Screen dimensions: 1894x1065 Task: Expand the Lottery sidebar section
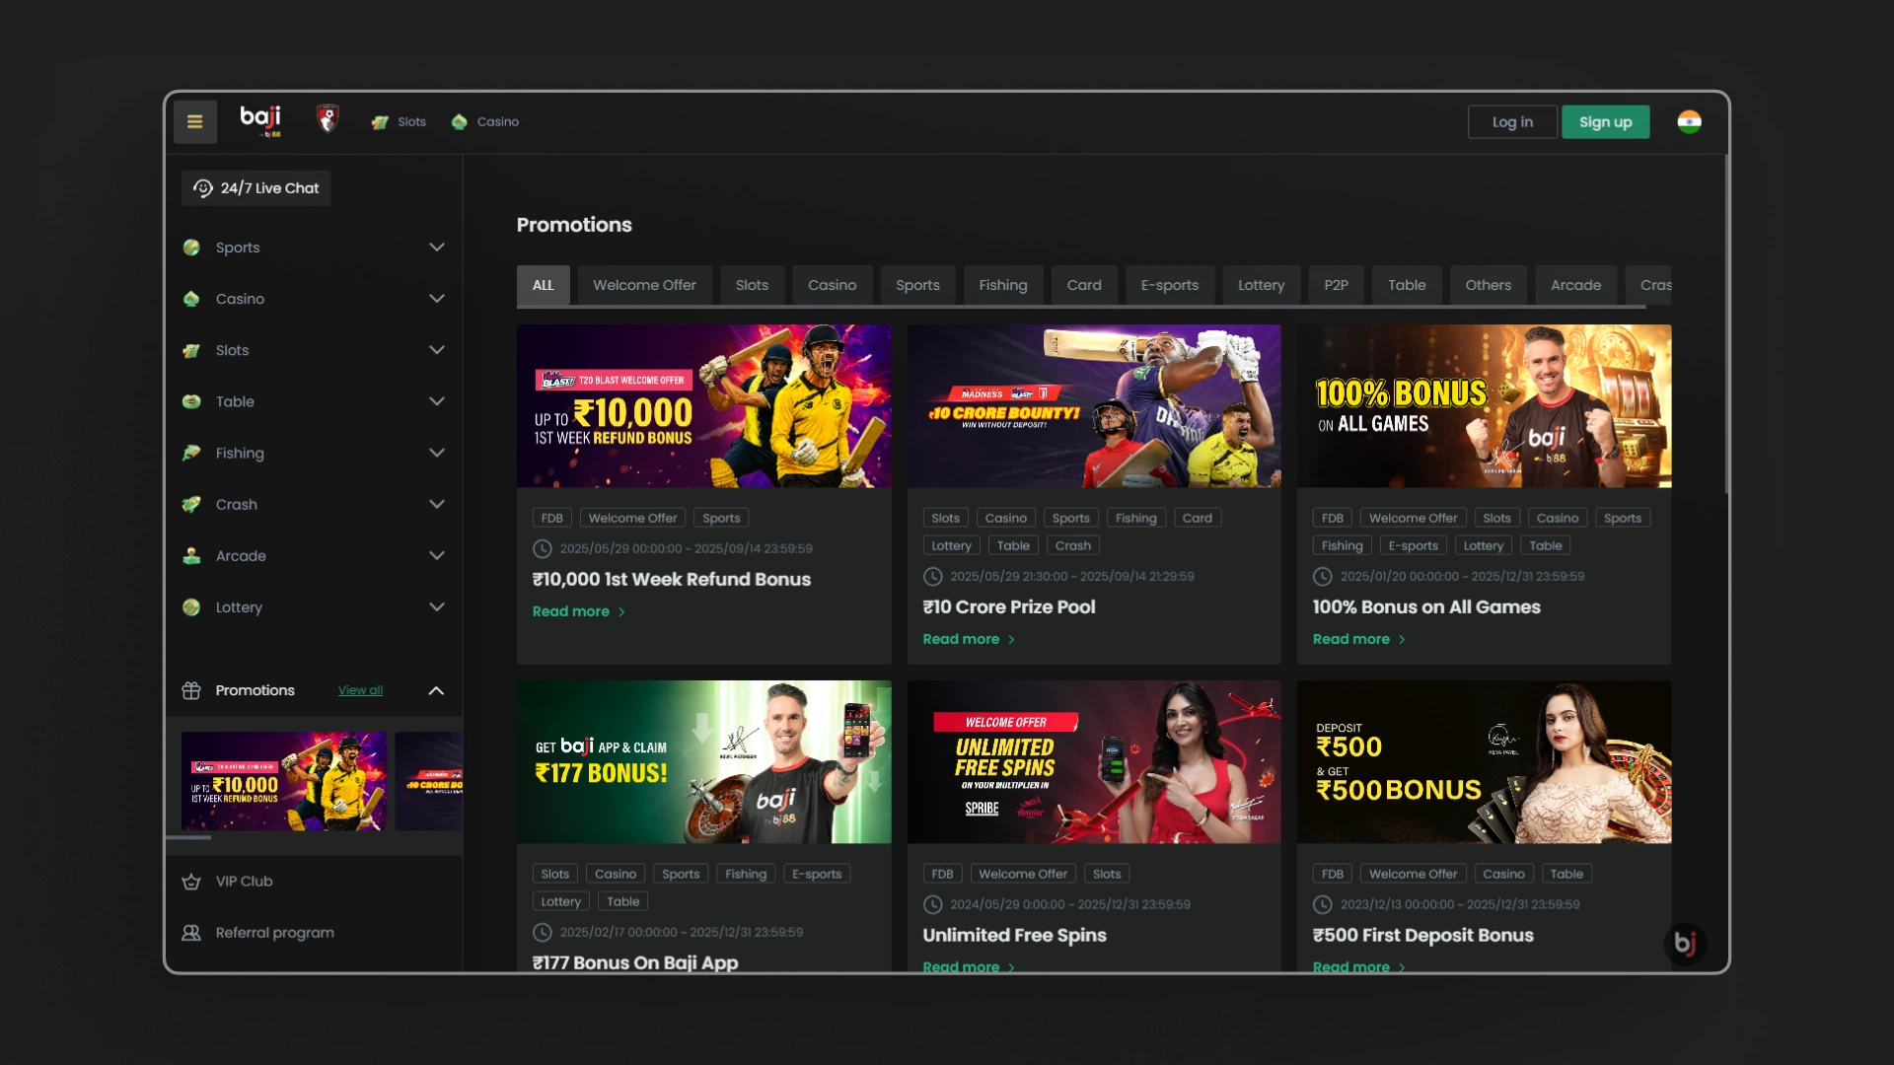[x=437, y=607]
